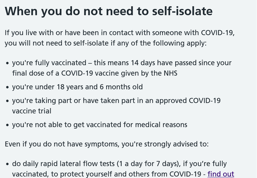This screenshot has width=257, height=178.
Task: Click the "under 18 years and 6 months old" bullet
Action: pos(77,87)
